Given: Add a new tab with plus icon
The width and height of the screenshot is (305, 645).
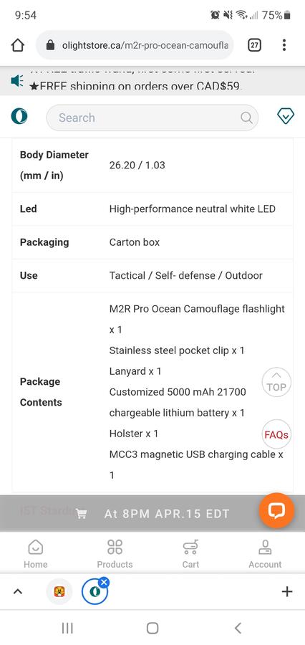Looking at the screenshot, I should click(287, 591).
